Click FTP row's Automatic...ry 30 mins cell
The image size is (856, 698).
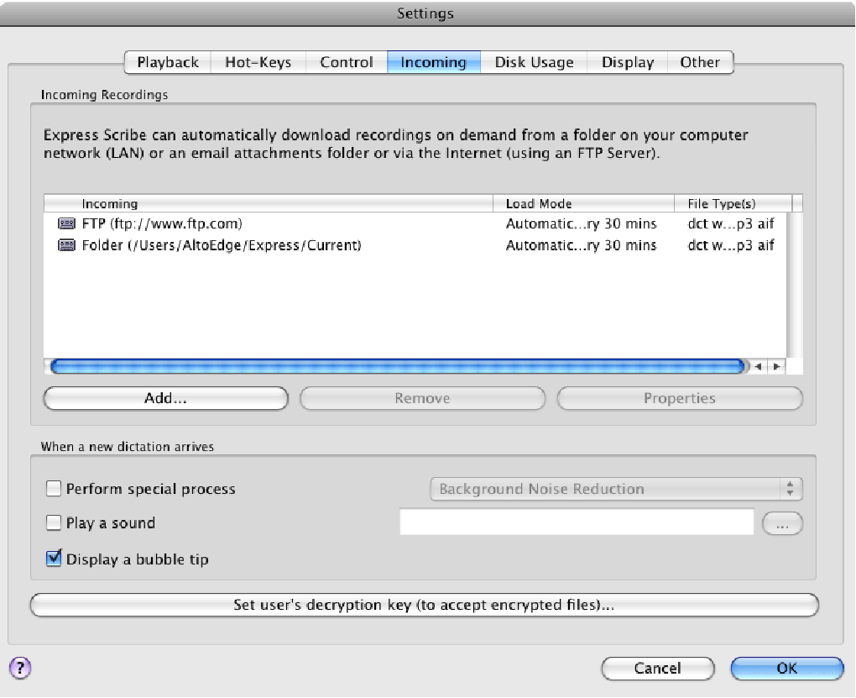click(x=581, y=223)
